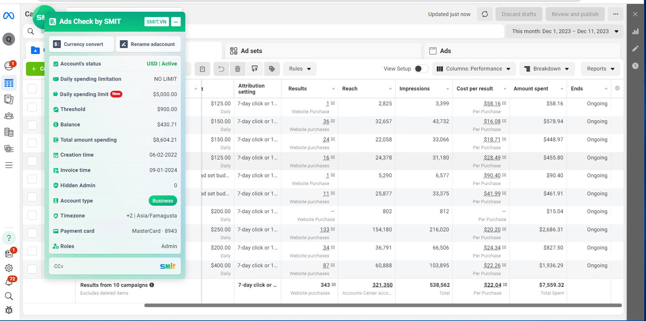The image size is (646, 321).
Task: Click the Results from 10 campaigns info icon
Action: tap(152, 285)
